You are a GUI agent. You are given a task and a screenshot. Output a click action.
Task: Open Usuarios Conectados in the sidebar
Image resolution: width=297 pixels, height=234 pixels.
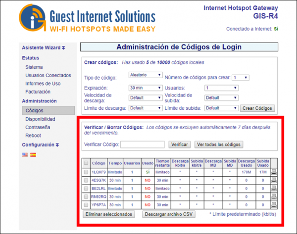click(49, 75)
